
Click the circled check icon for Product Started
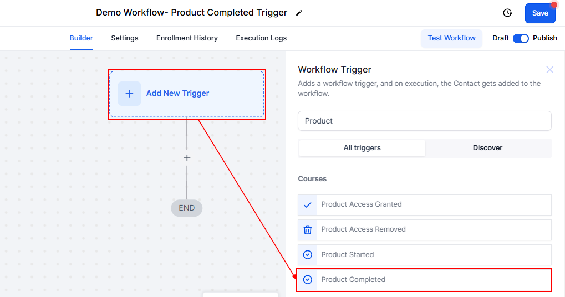(x=308, y=255)
